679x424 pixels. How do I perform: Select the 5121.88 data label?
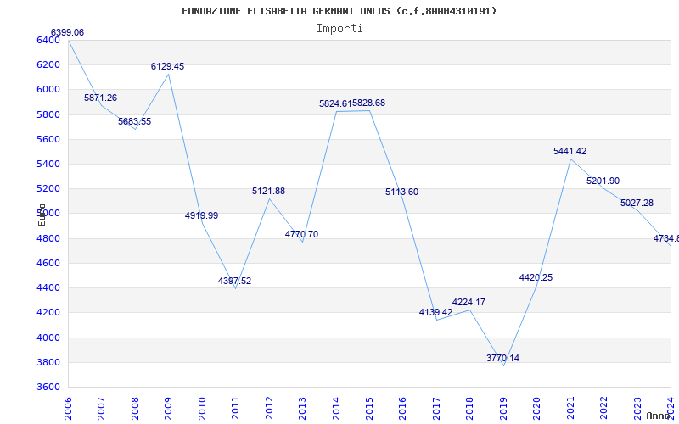coord(269,191)
